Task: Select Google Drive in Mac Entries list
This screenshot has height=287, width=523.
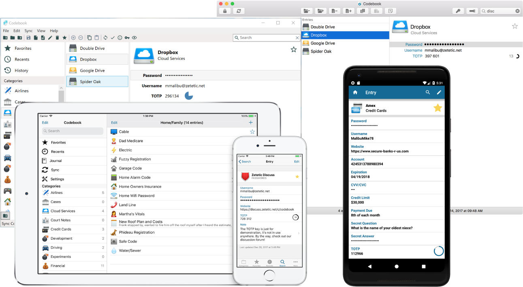Action: click(346, 43)
